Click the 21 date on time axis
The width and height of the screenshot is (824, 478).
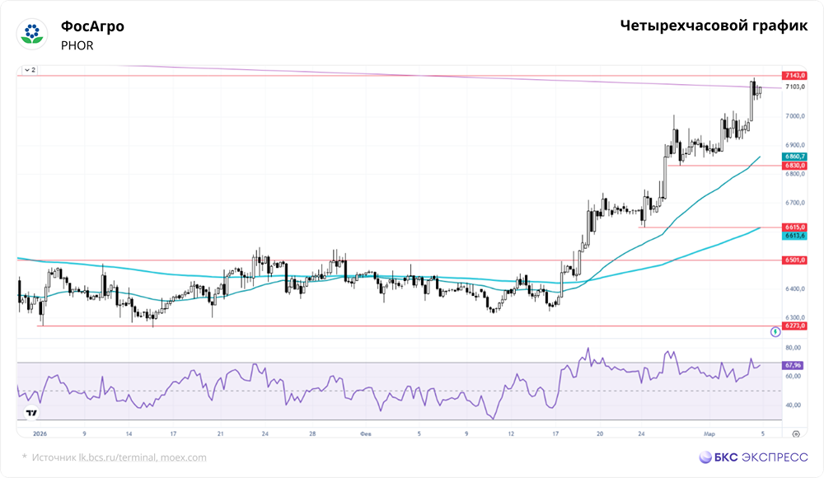(220, 433)
